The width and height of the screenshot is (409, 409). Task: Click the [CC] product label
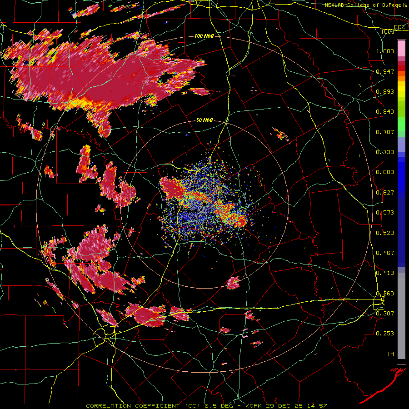pyautogui.click(x=388, y=31)
